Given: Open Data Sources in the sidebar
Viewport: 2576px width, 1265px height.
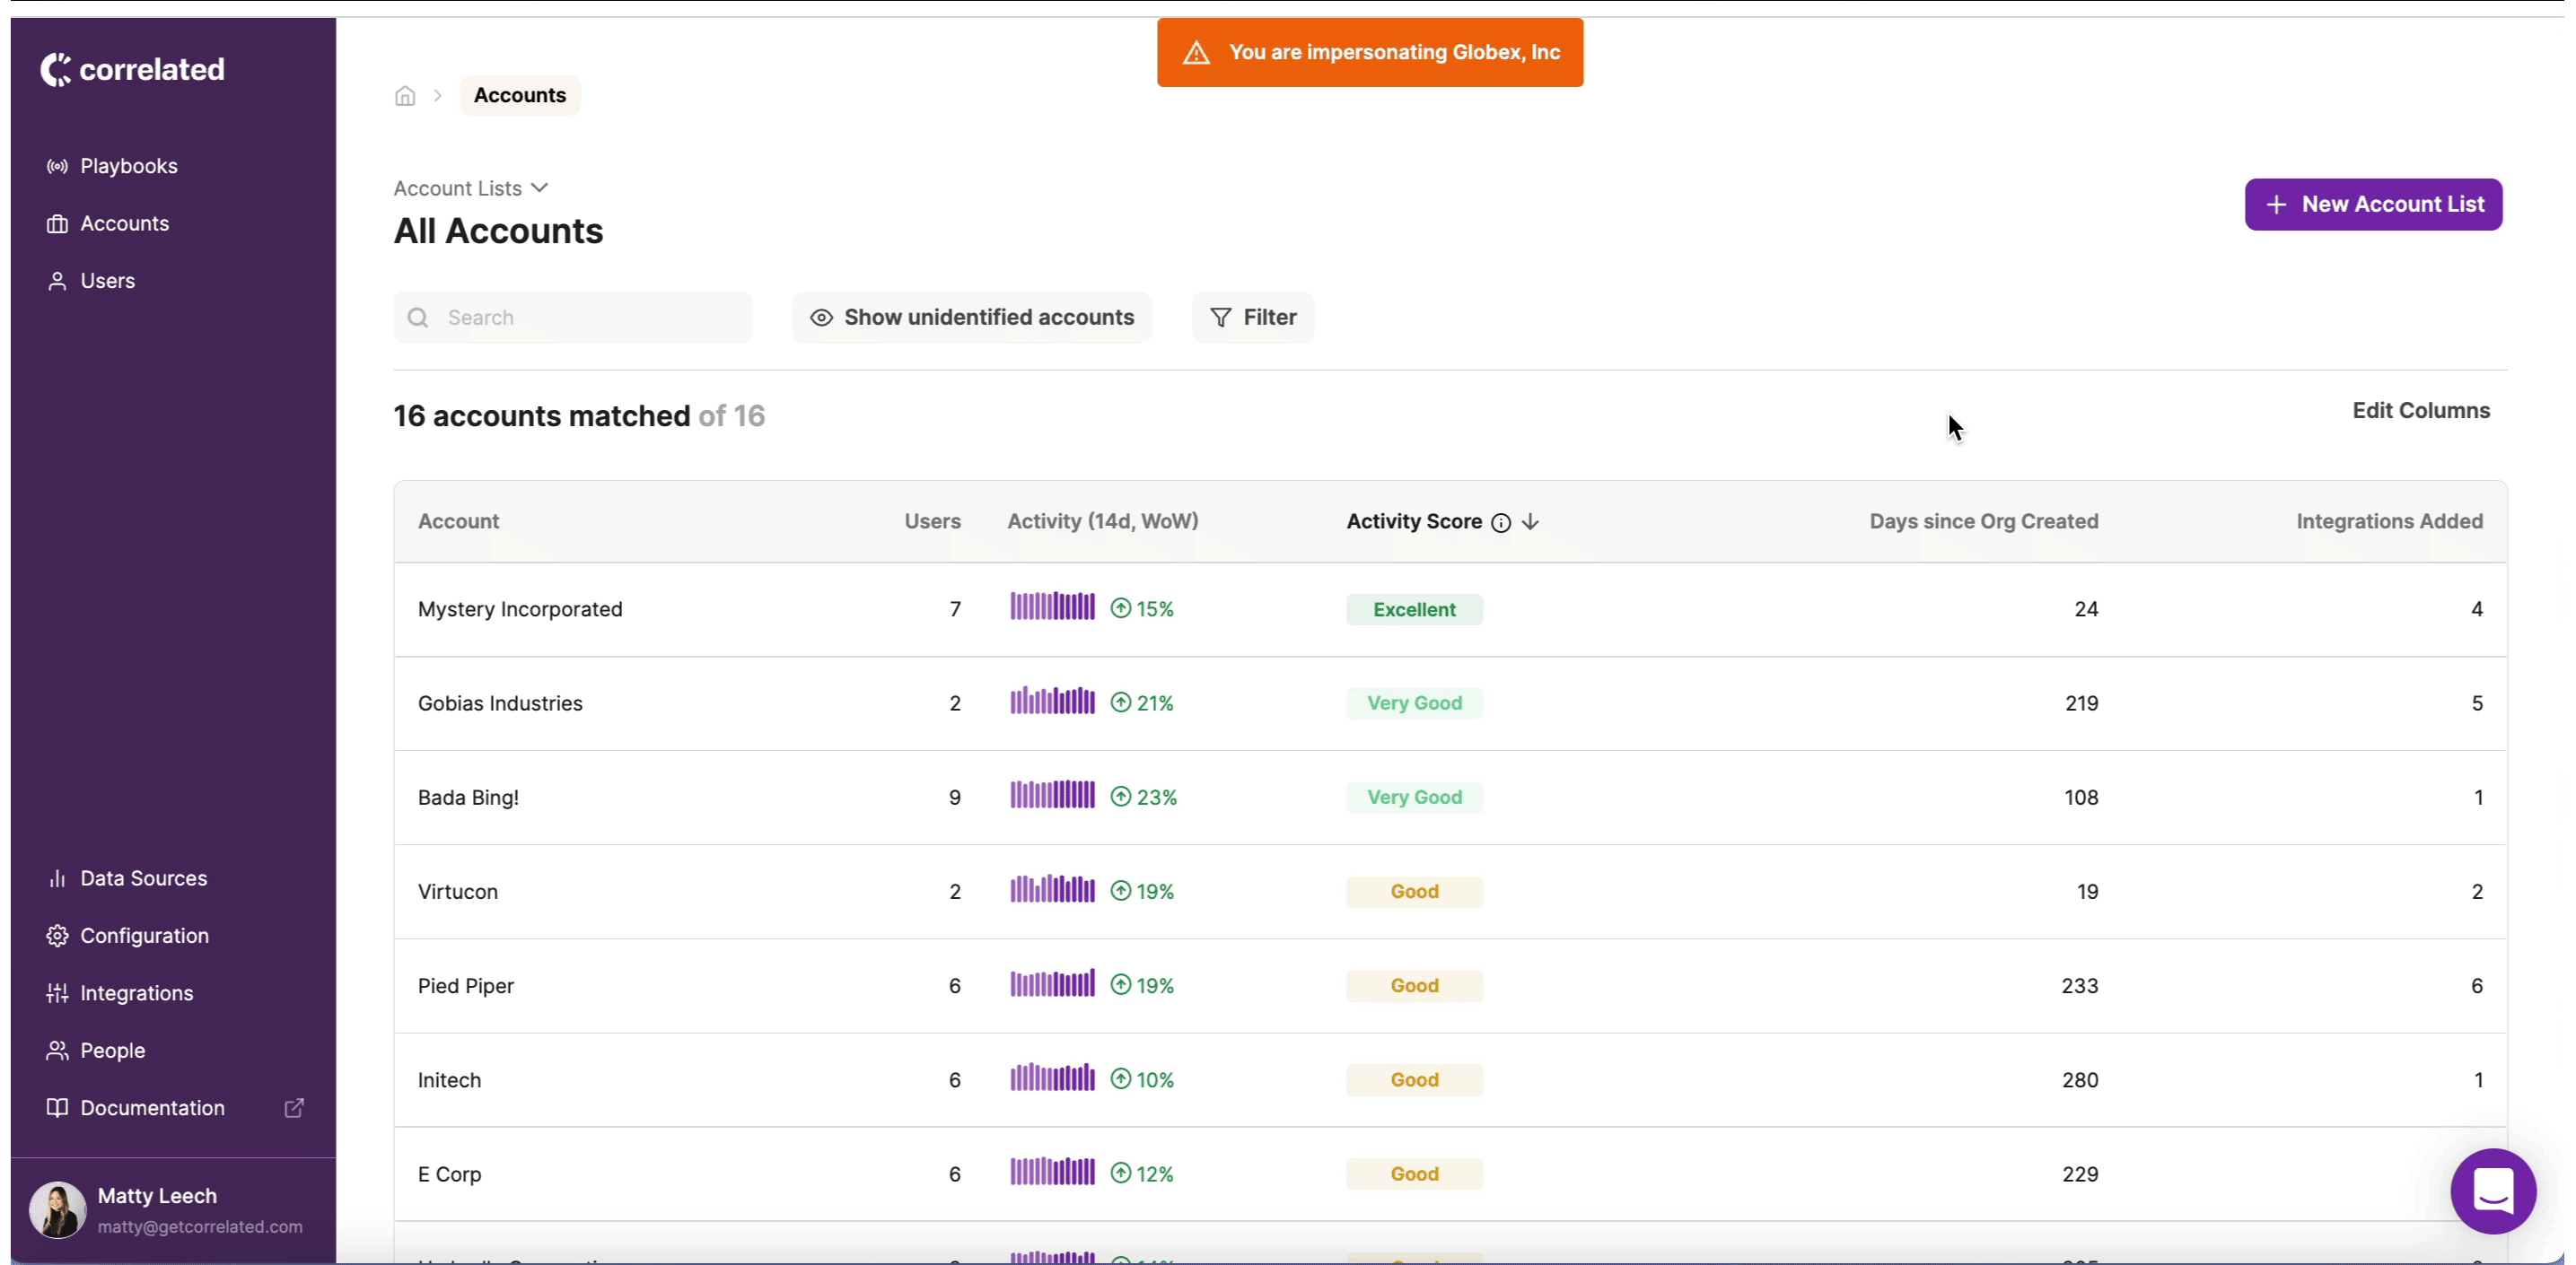Looking at the screenshot, I should [x=143, y=878].
